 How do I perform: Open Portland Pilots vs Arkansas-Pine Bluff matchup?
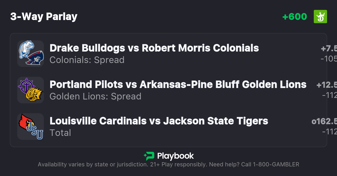point(178,84)
